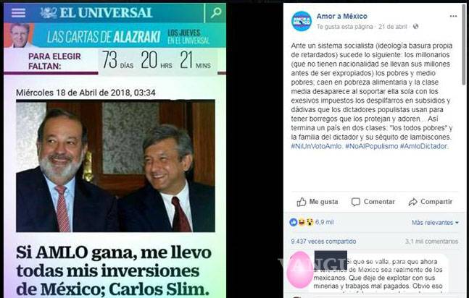Open the Slim and AMLO article photo
The height and width of the screenshot is (298, 469).
click(x=115, y=166)
